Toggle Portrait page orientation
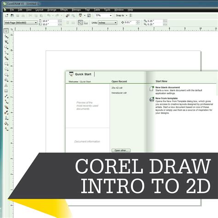 pyautogui.click(x=68, y=23)
